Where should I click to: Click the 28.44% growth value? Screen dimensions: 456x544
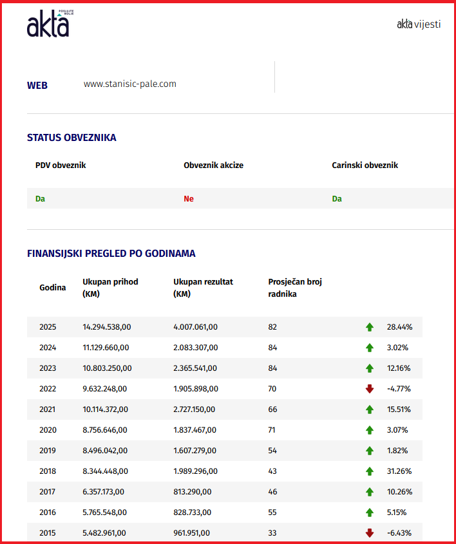point(399,327)
